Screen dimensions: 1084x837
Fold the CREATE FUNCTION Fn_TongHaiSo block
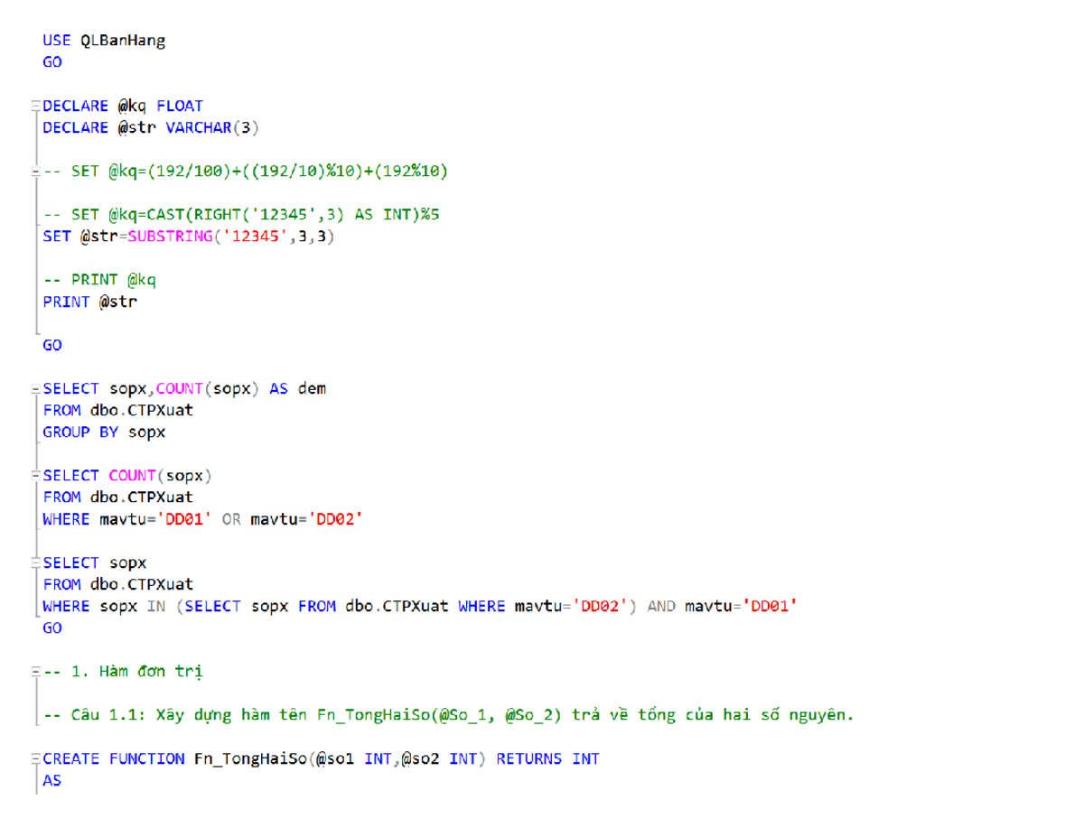[x=34, y=758]
